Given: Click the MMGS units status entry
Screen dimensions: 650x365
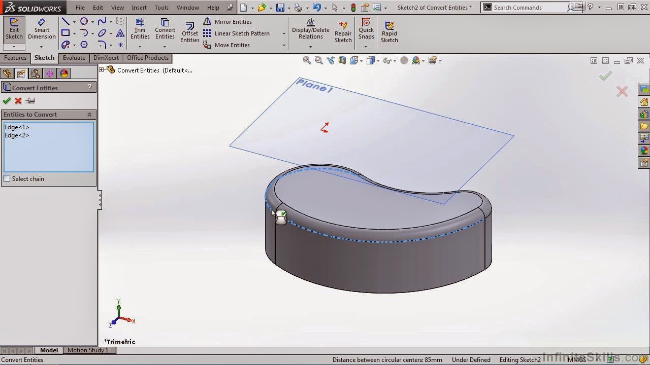Looking at the screenshot, I should [576, 360].
